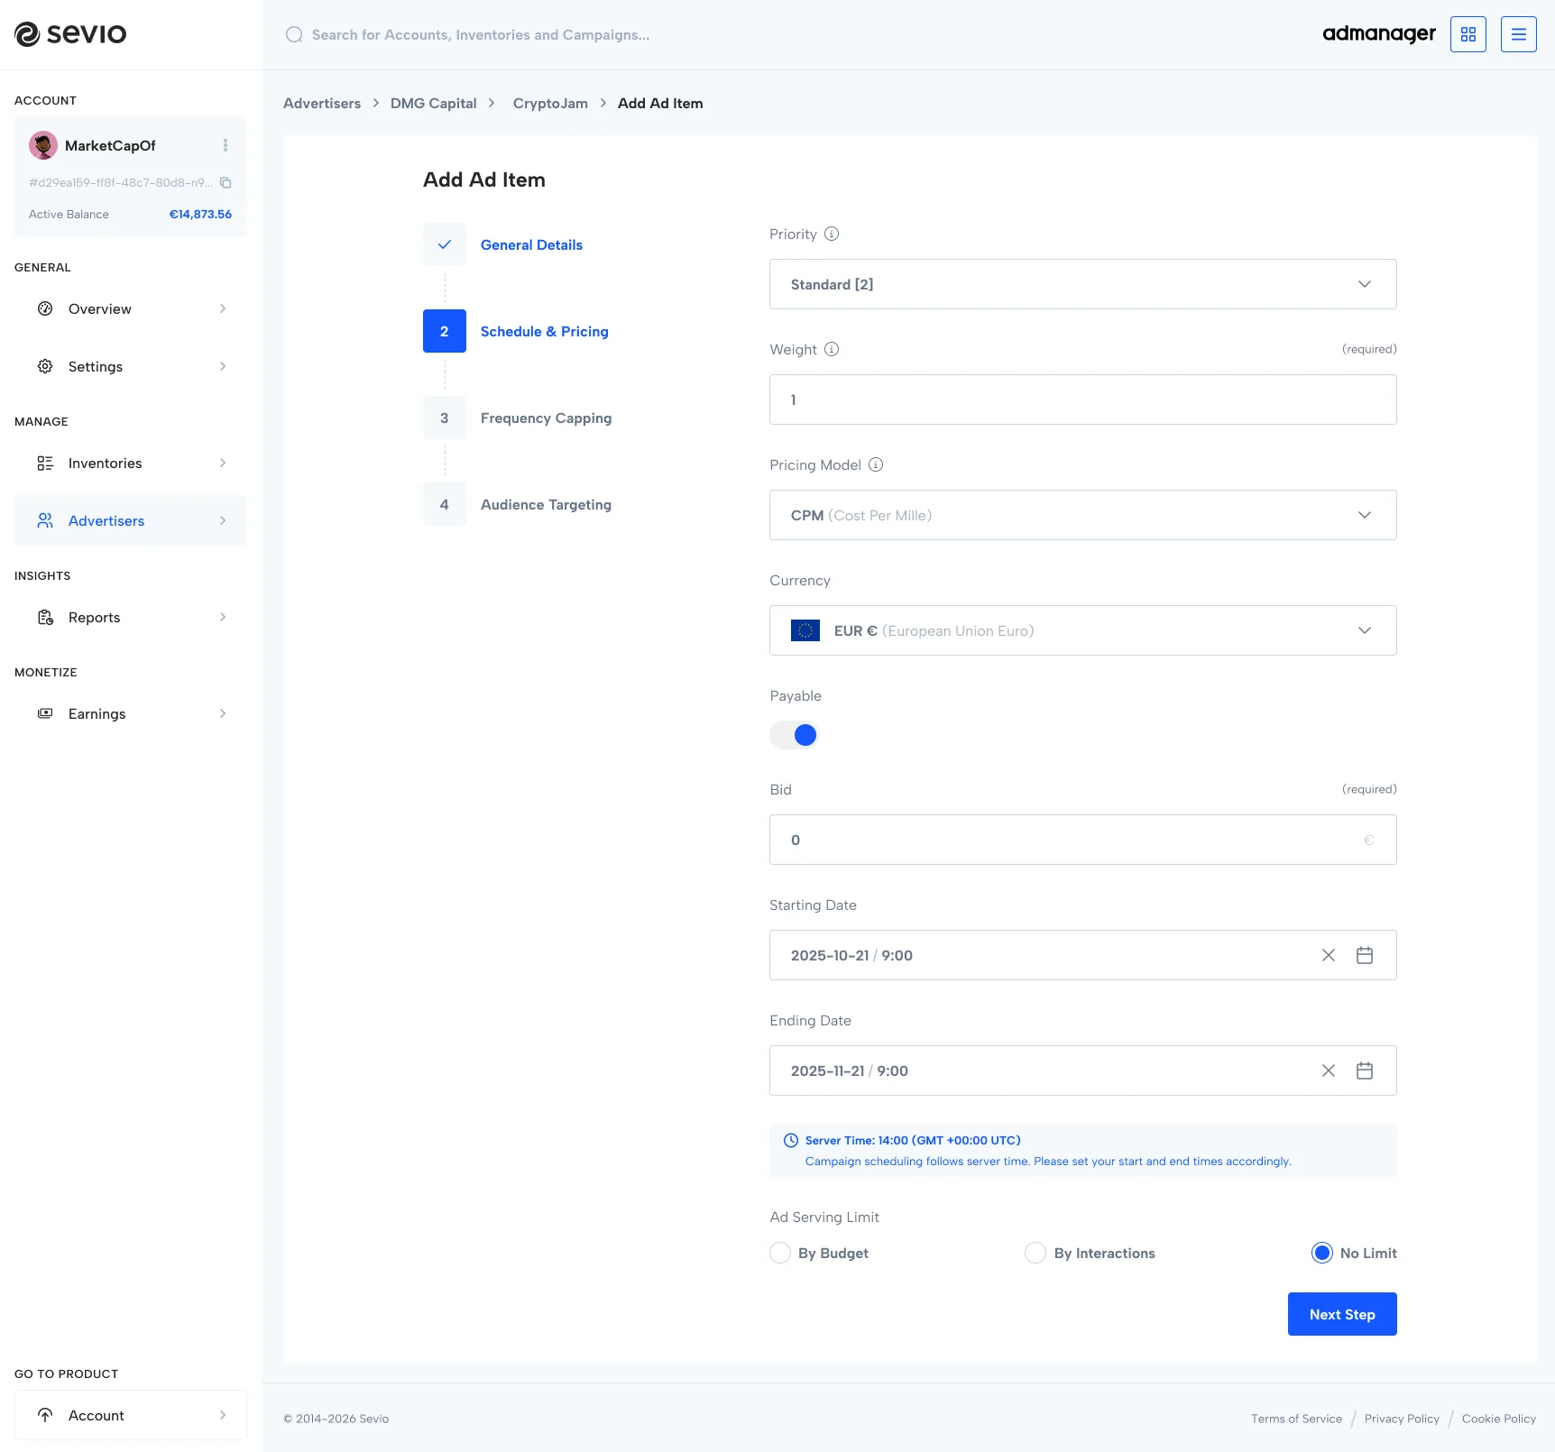Open MarketCapOf account options (three dots)
Image resolution: width=1555 pixels, height=1452 pixels.
225,145
